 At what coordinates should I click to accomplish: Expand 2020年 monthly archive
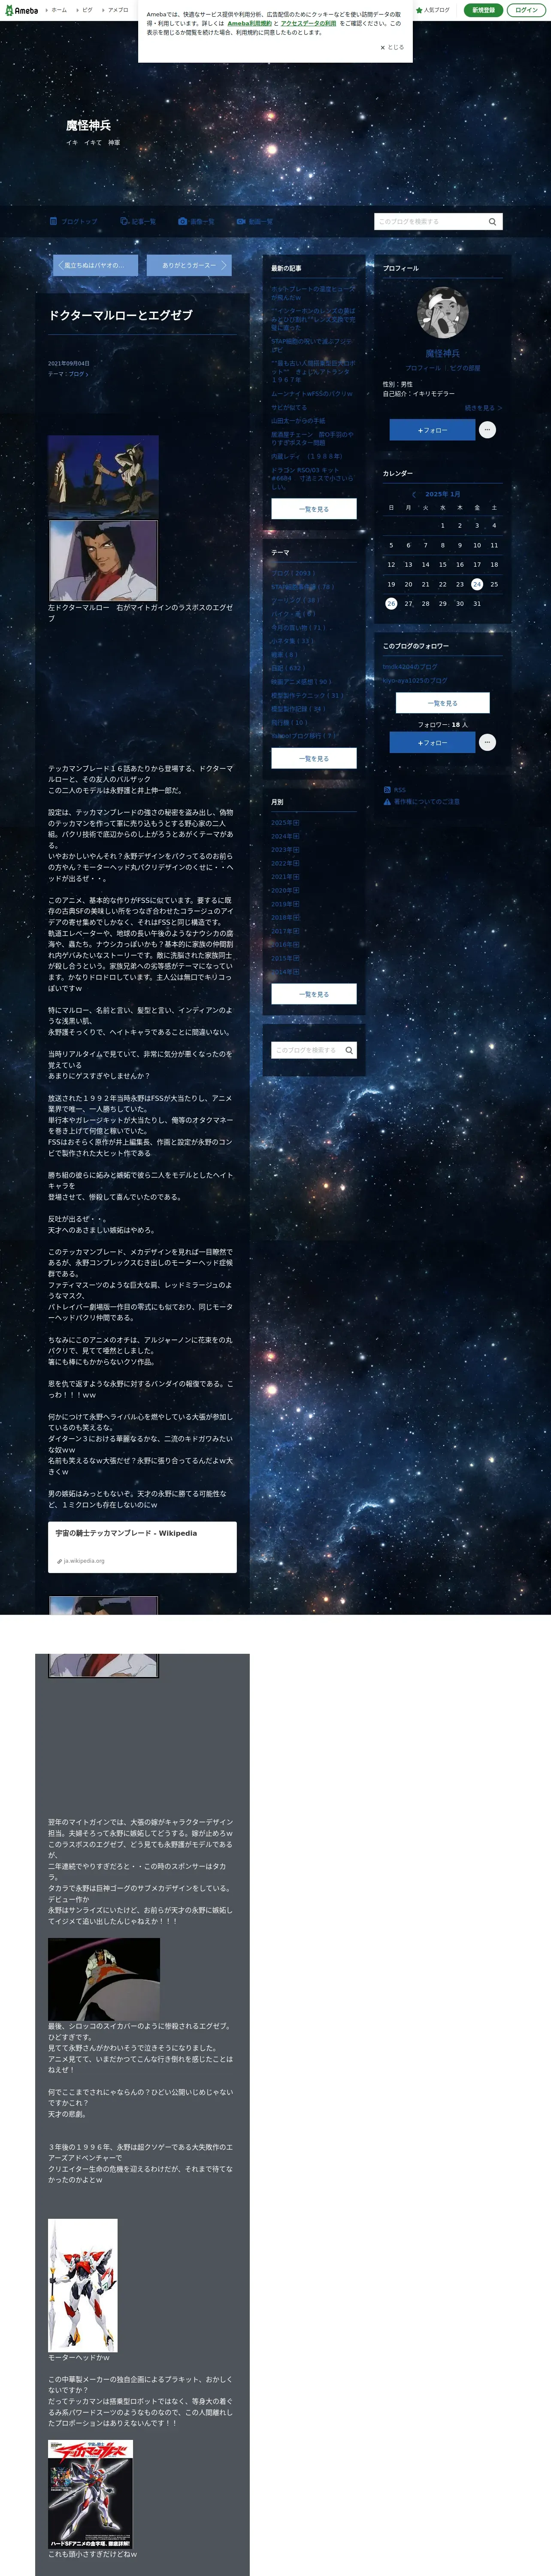pos(285,890)
